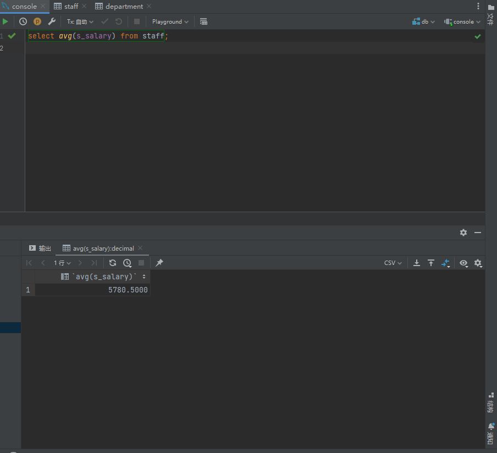Close the department tab
This screenshot has width=497, height=453.
[149, 7]
